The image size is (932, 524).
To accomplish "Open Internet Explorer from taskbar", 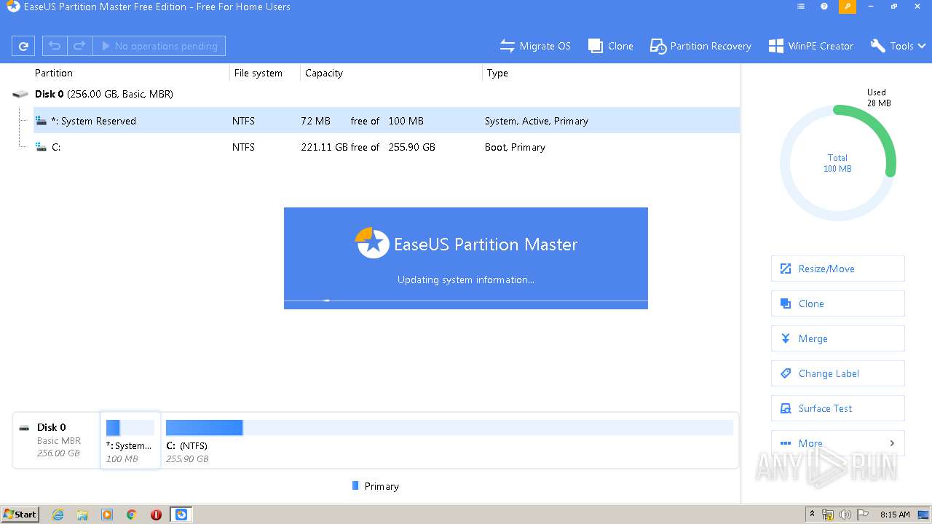I will [x=58, y=515].
